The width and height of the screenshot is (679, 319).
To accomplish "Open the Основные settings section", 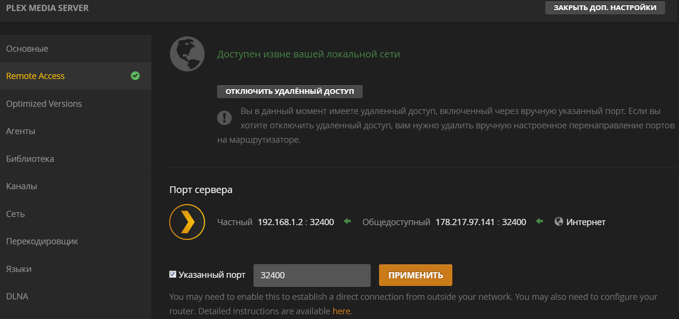I will 27,49.
